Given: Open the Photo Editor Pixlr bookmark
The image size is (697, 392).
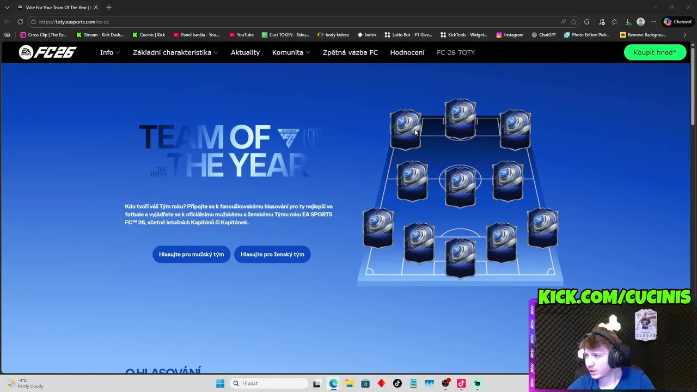Looking at the screenshot, I should pos(587,35).
